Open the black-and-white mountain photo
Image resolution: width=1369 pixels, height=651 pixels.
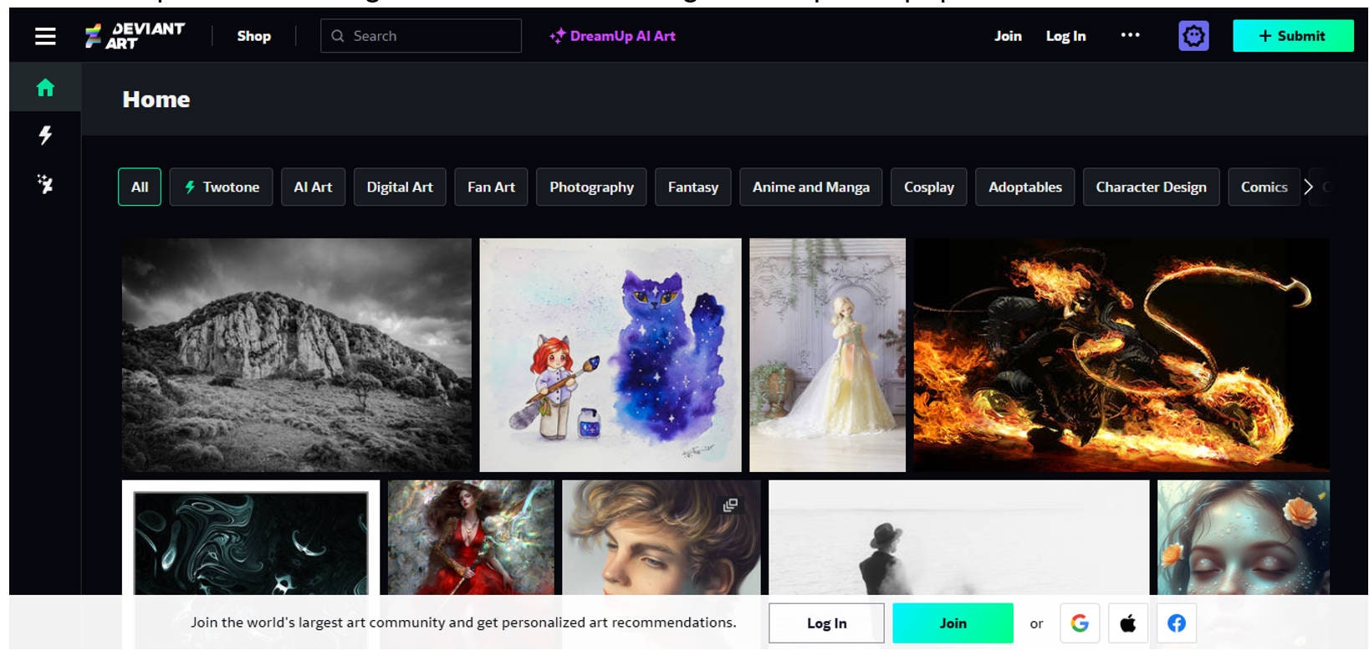pyautogui.click(x=297, y=355)
